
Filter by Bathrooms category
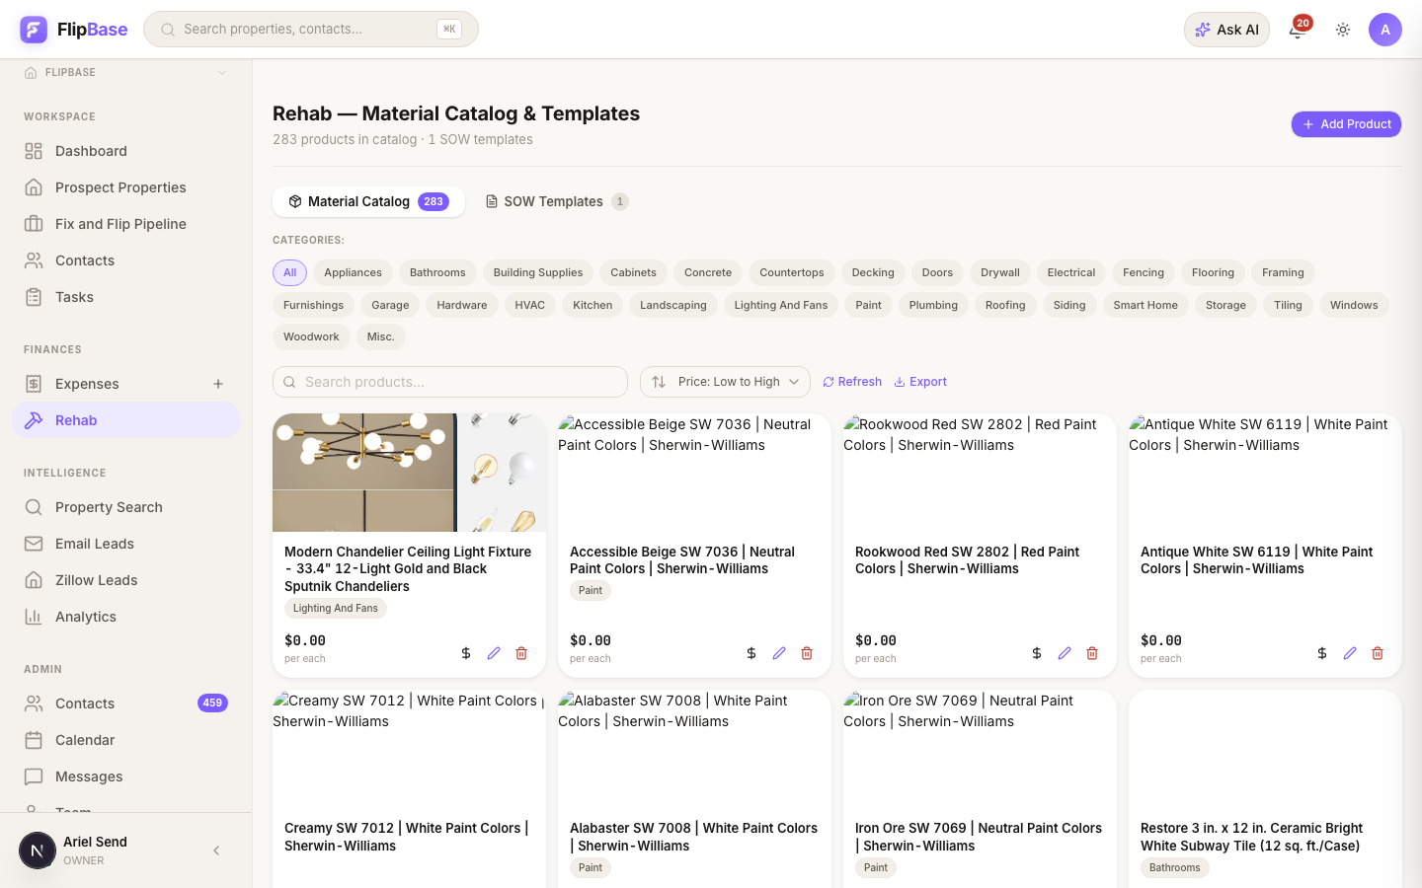pyautogui.click(x=437, y=272)
